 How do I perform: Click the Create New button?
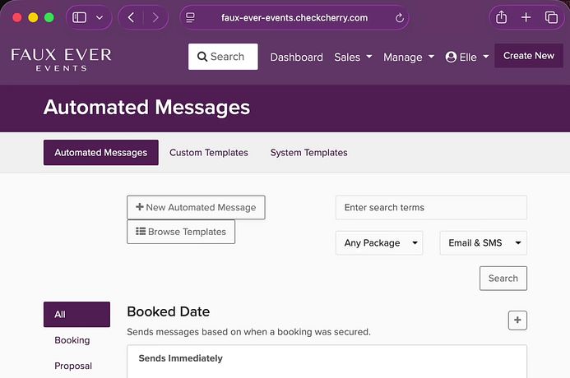tap(528, 56)
